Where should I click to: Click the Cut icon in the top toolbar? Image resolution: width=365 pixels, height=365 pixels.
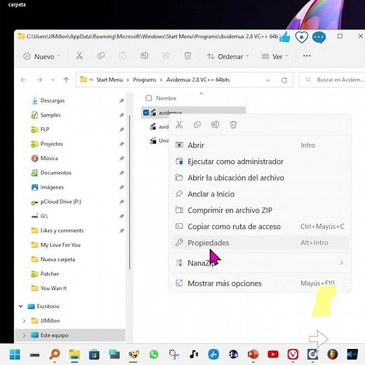coord(79,56)
